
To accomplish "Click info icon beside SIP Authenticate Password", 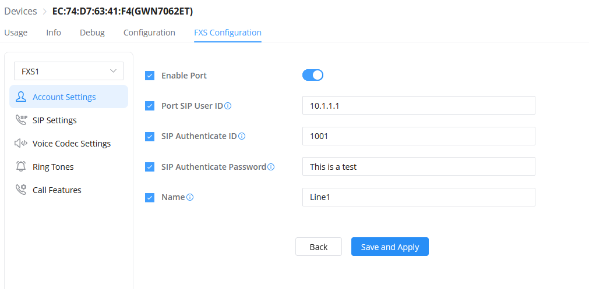I will [271, 167].
